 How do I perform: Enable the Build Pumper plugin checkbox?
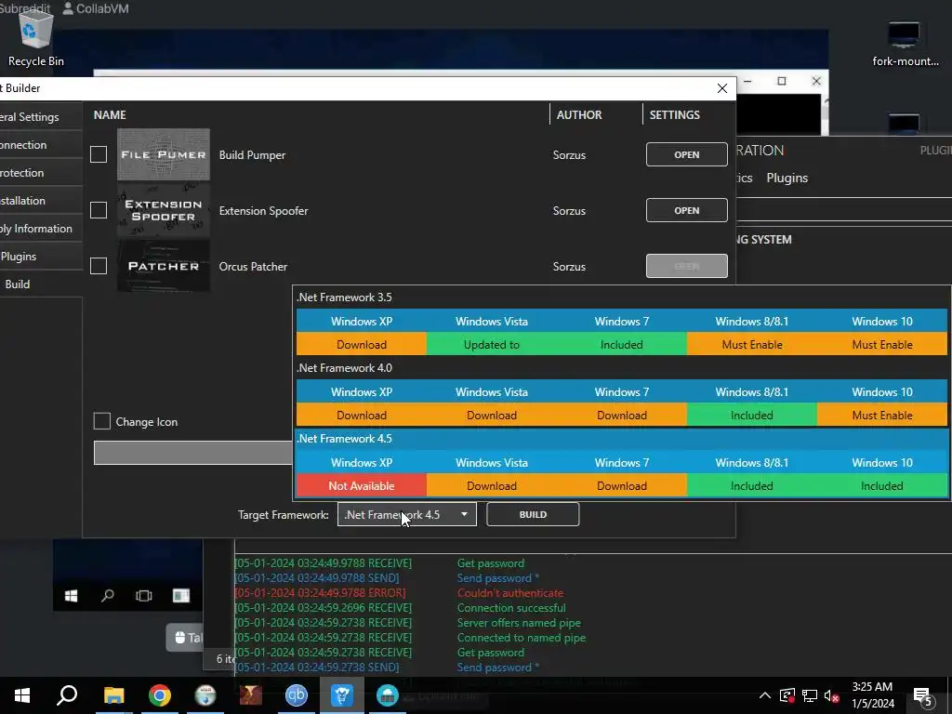tap(99, 154)
